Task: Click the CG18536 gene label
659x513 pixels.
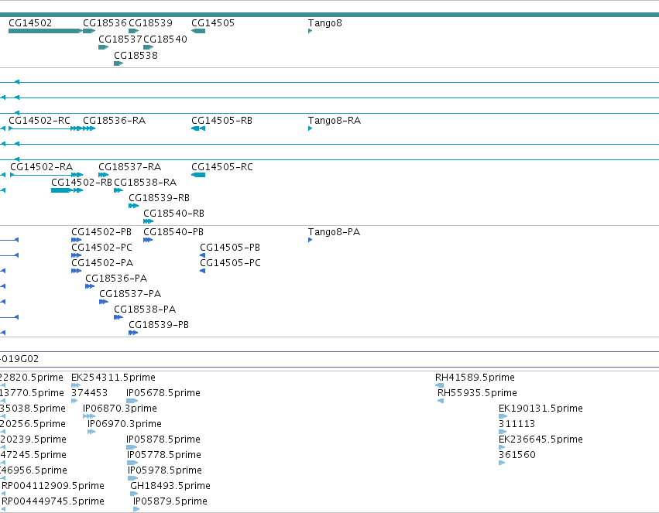Action: 105,23
